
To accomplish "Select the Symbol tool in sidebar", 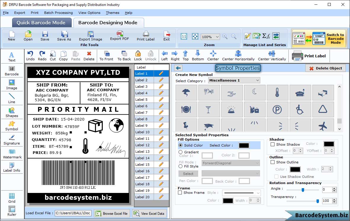I will [12, 126].
